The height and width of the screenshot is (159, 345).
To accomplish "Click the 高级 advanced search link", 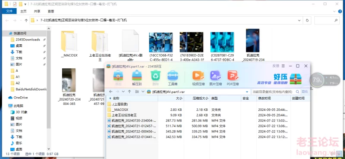I will click(x=304, y=92).
